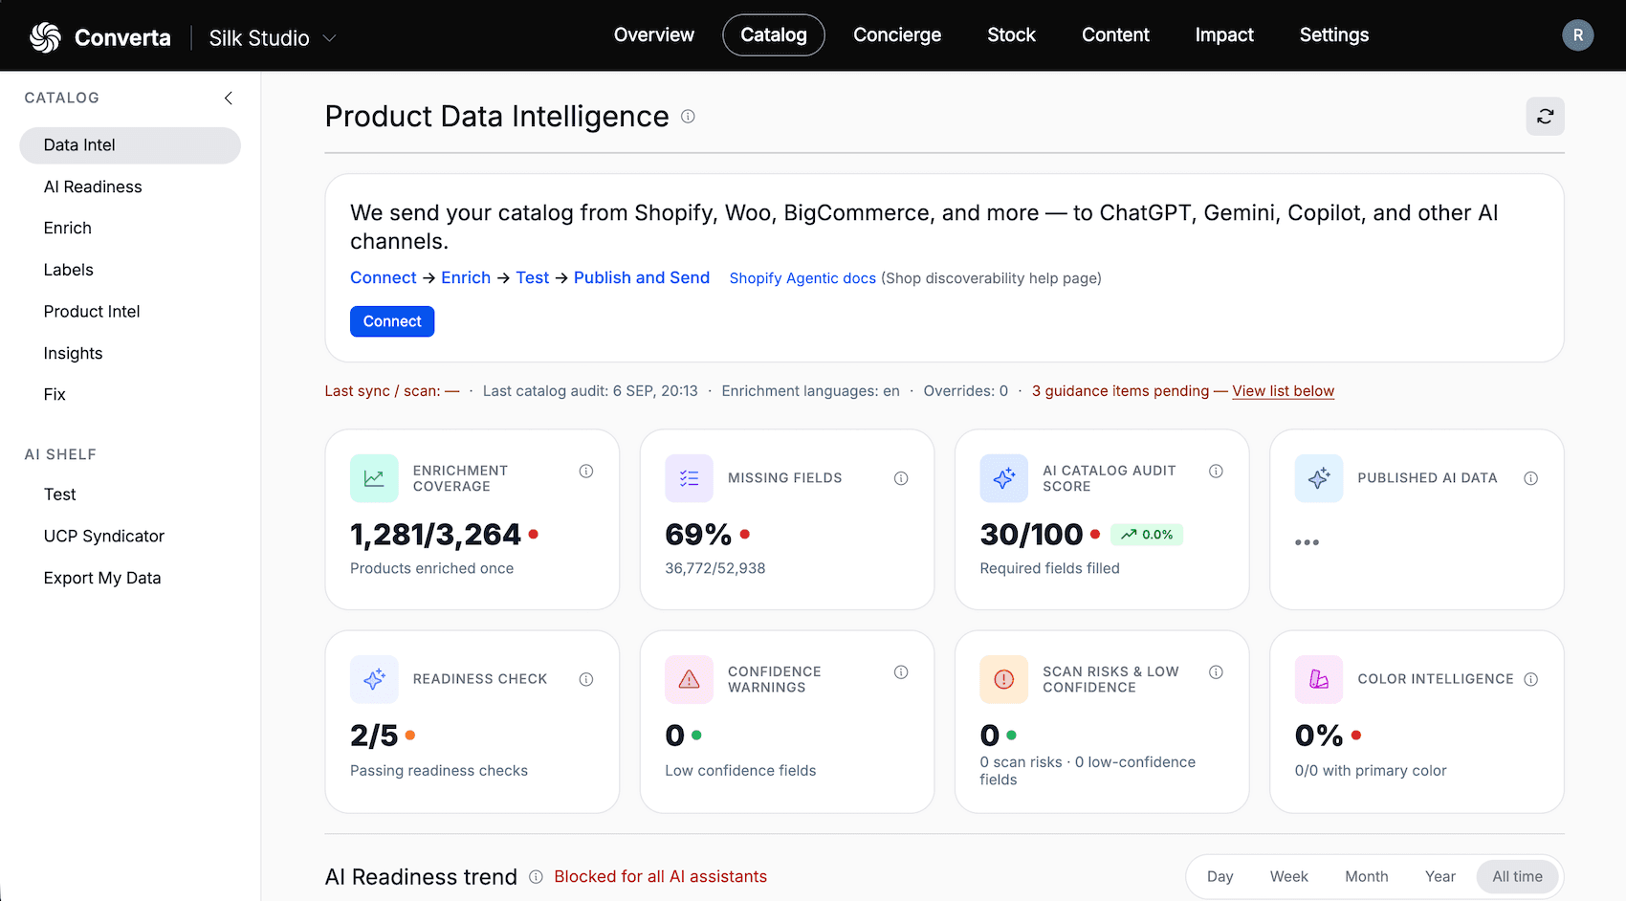Open the Enrichment Coverage info icon
The height and width of the screenshot is (901, 1626).
(x=586, y=471)
